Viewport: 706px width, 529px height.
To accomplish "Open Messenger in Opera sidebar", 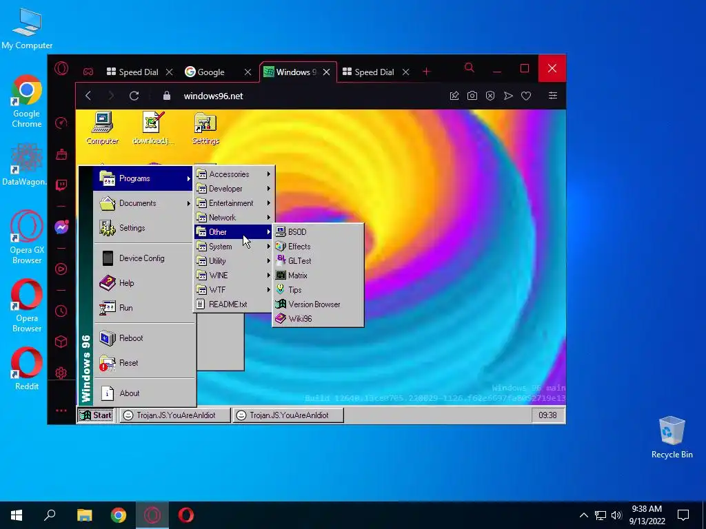I will [61, 227].
